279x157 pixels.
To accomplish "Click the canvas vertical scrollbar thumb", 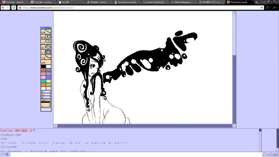I will click(234, 89).
